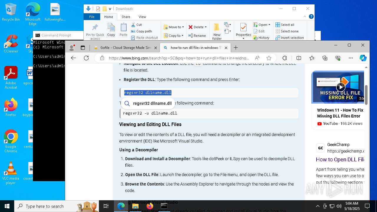The width and height of the screenshot is (377, 212).
Task: Toggle Edge split screen view
Action: (299, 58)
